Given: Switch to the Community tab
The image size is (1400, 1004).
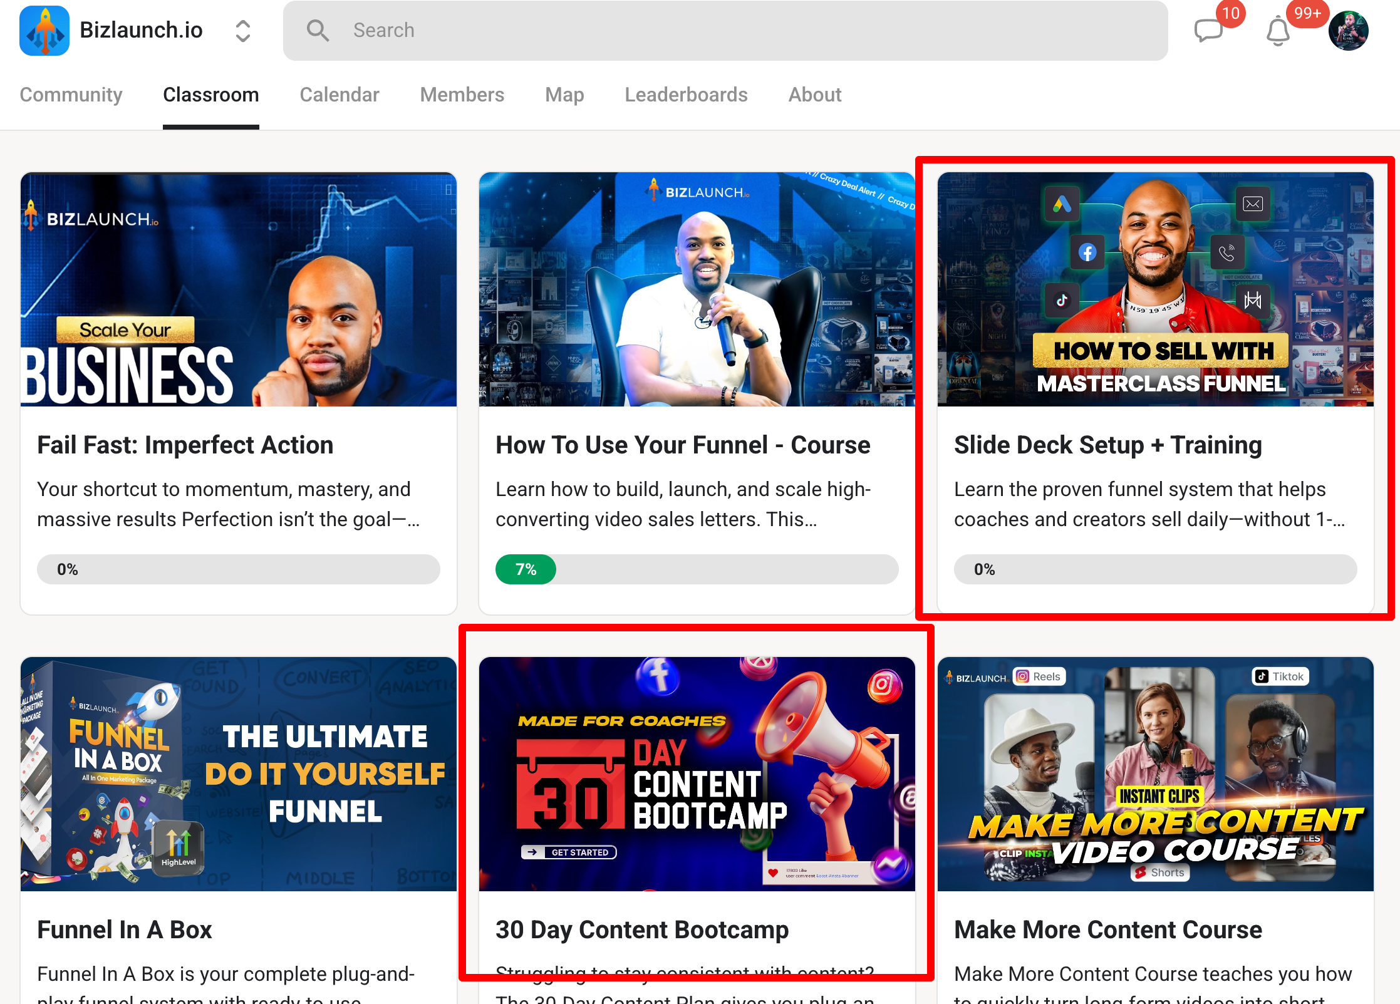Looking at the screenshot, I should click(71, 95).
